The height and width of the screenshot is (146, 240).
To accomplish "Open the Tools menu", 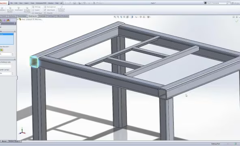I will click(32, 3).
